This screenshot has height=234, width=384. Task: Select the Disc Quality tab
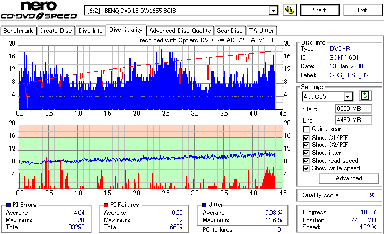pyautogui.click(x=126, y=30)
